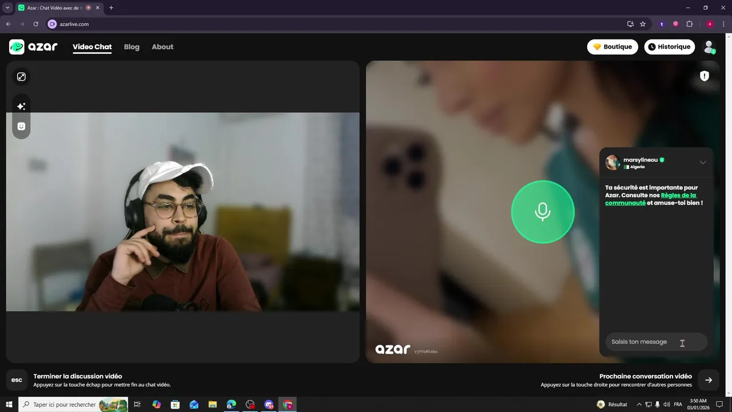Open the sparkle effects tool
The width and height of the screenshot is (732, 412).
point(21,106)
